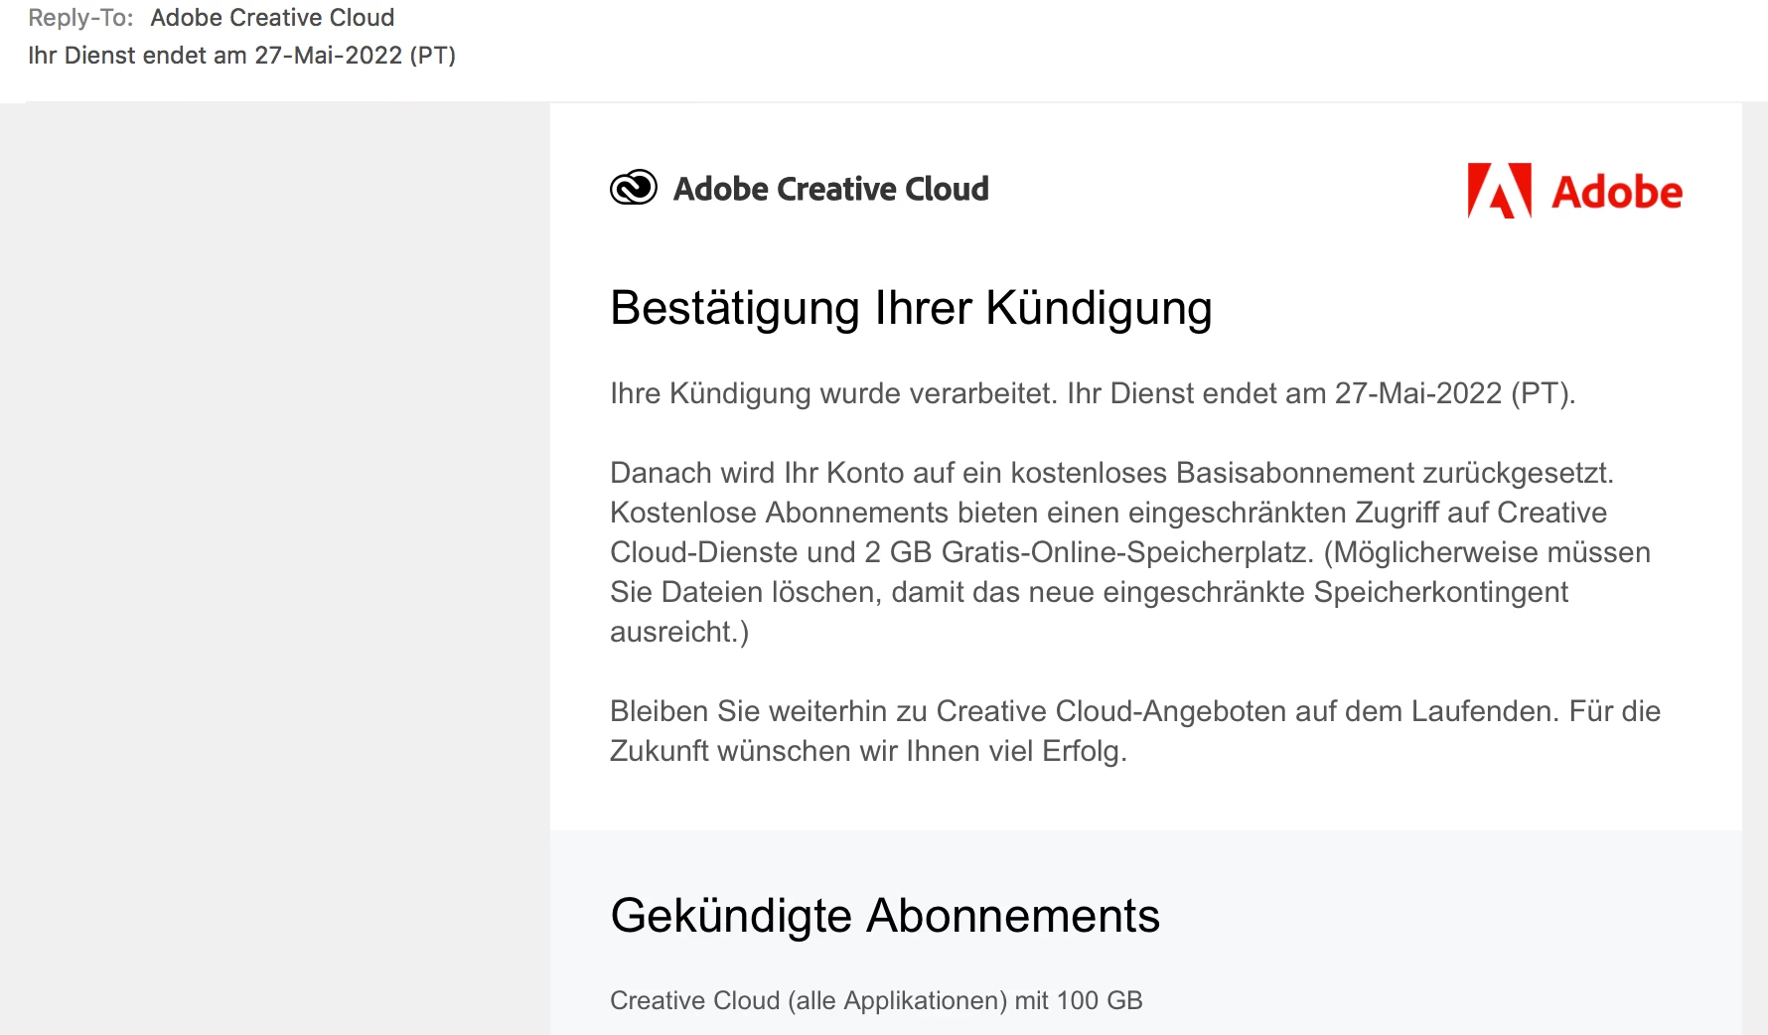Image resolution: width=1768 pixels, height=1035 pixels.
Task: Click the Reply-To: label
Action: pyautogui.click(x=80, y=18)
